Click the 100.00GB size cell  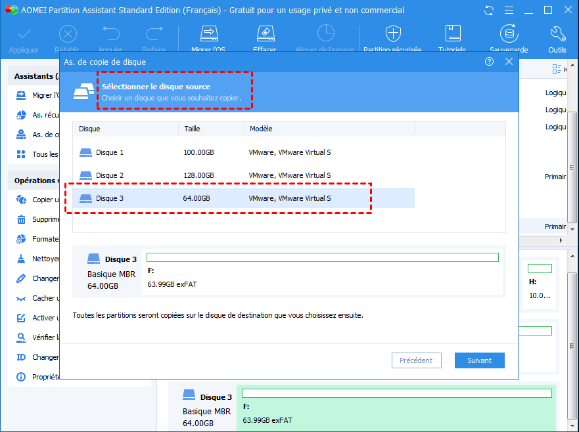point(198,152)
